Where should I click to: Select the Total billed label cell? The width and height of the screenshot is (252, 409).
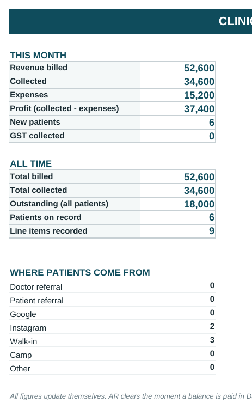click(x=75, y=177)
